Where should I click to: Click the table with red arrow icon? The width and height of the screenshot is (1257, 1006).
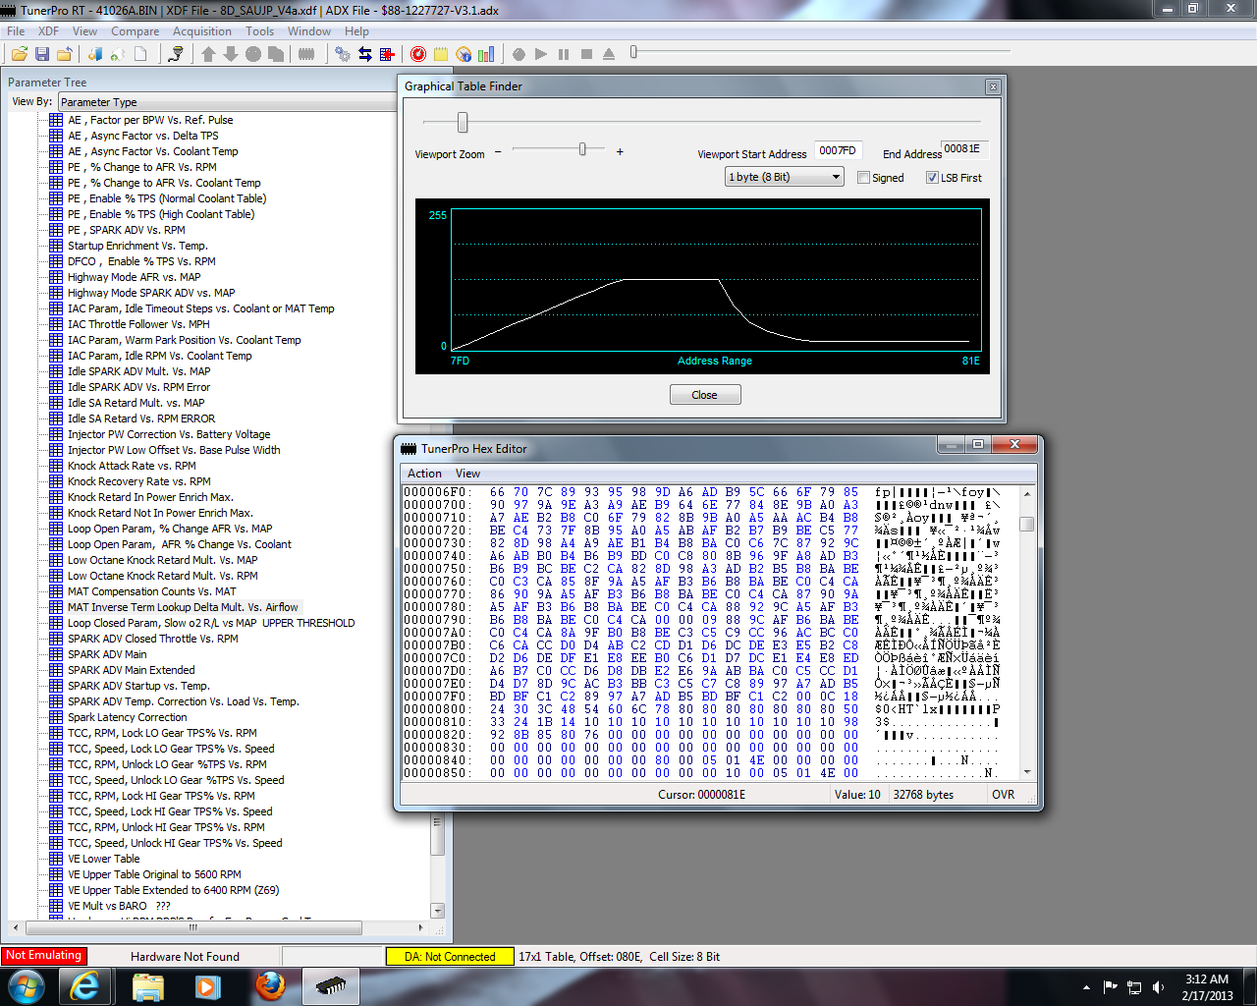[x=387, y=54]
